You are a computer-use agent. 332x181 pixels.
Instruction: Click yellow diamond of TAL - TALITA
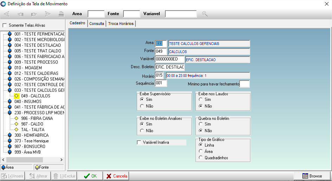click(17, 130)
